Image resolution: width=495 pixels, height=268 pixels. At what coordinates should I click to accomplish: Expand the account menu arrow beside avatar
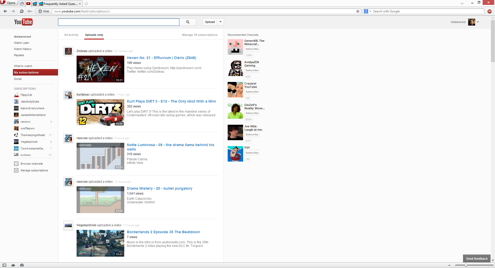tap(478, 22)
